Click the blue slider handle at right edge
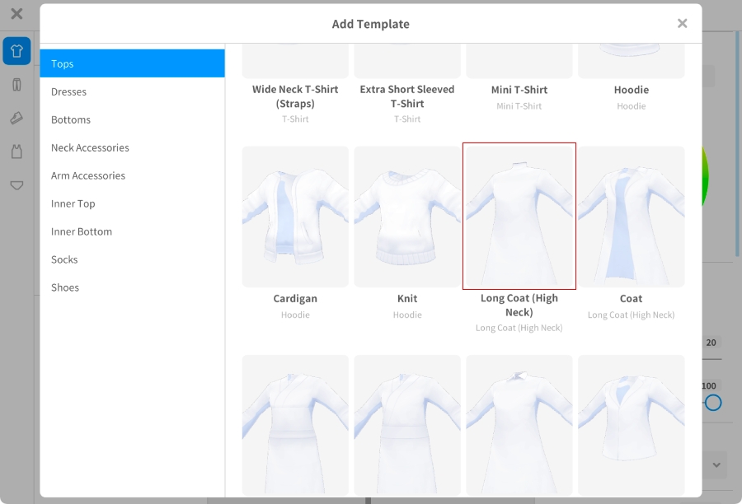The image size is (742, 504). pyautogui.click(x=713, y=403)
